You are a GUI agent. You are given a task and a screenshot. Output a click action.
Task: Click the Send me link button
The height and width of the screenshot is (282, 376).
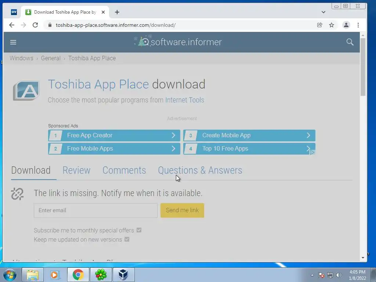point(182,210)
